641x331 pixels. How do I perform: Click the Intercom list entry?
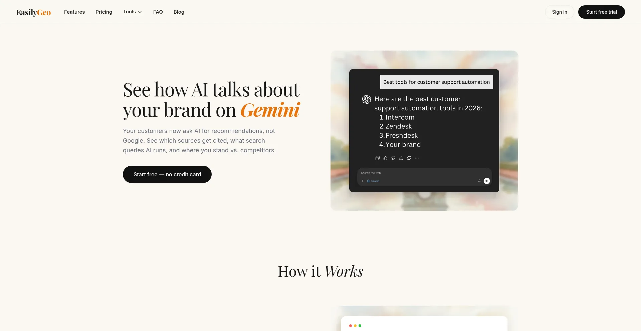click(x=397, y=117)
